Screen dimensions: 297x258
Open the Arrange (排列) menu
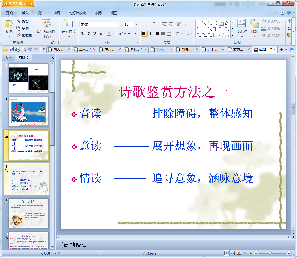coord(254,28)
